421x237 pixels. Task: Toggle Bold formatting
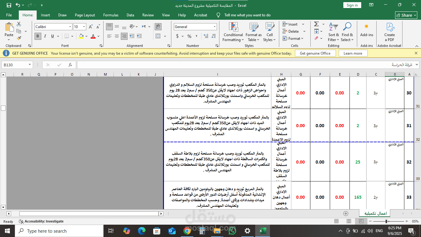coord(38,36)
